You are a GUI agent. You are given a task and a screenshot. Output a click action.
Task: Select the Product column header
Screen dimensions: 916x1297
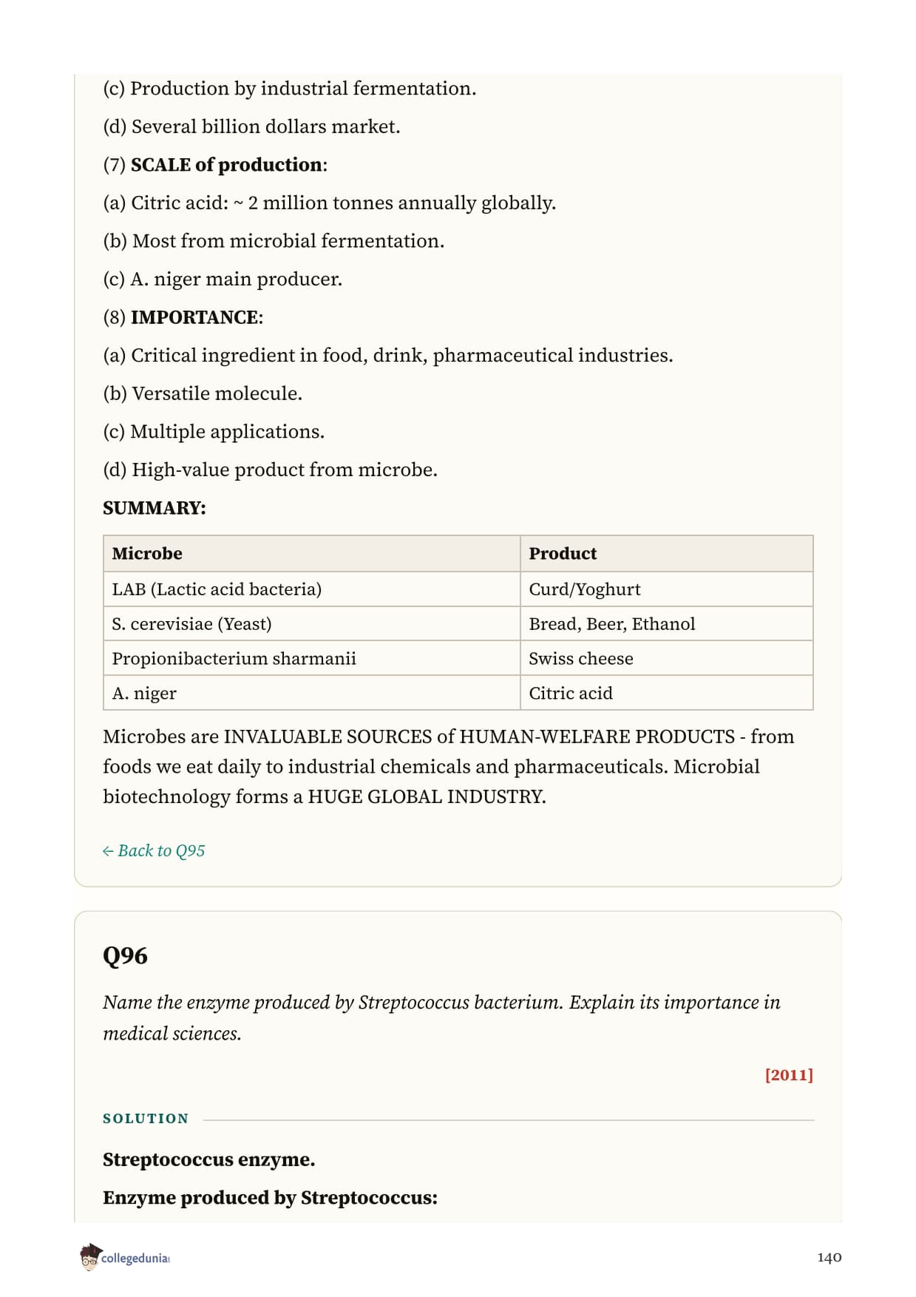point(667,553)
